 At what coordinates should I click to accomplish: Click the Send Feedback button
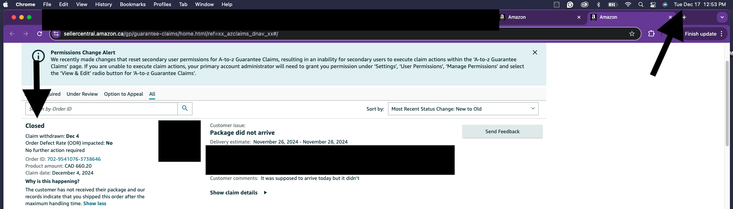pyautogui.click(x=502, y=131)
